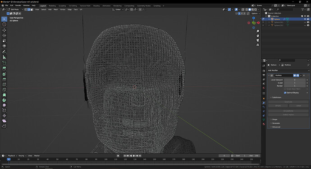Select the Rip Region tool
Image resolution: width=311 pixels, height=169 pixels.
(x=4, y=126)
